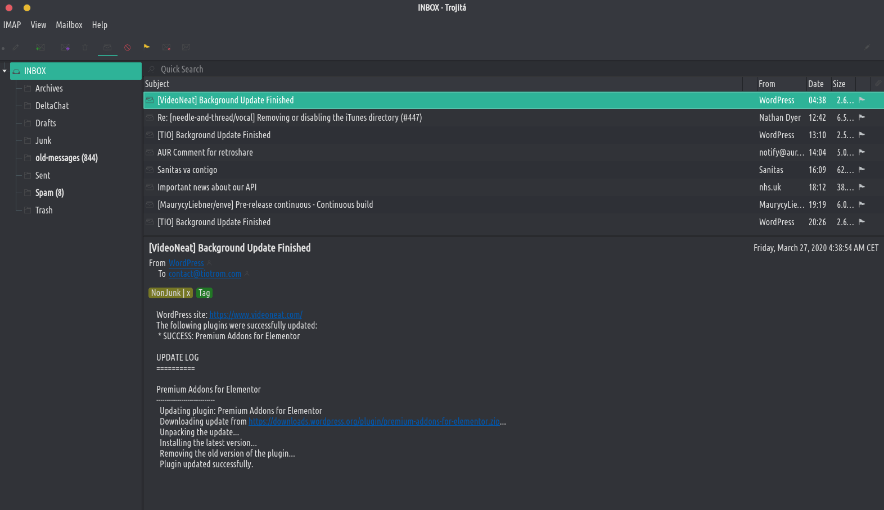Viewport: 884px width, 510px height.
Task: Click the trash delete icon in toolbar
Action: click(85, 48)
